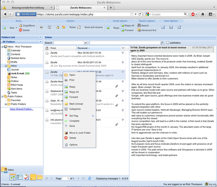Collapse Inbox - Rick Thompson tree node
Screen dimensions: 217x187
click(x=2, y=47)
